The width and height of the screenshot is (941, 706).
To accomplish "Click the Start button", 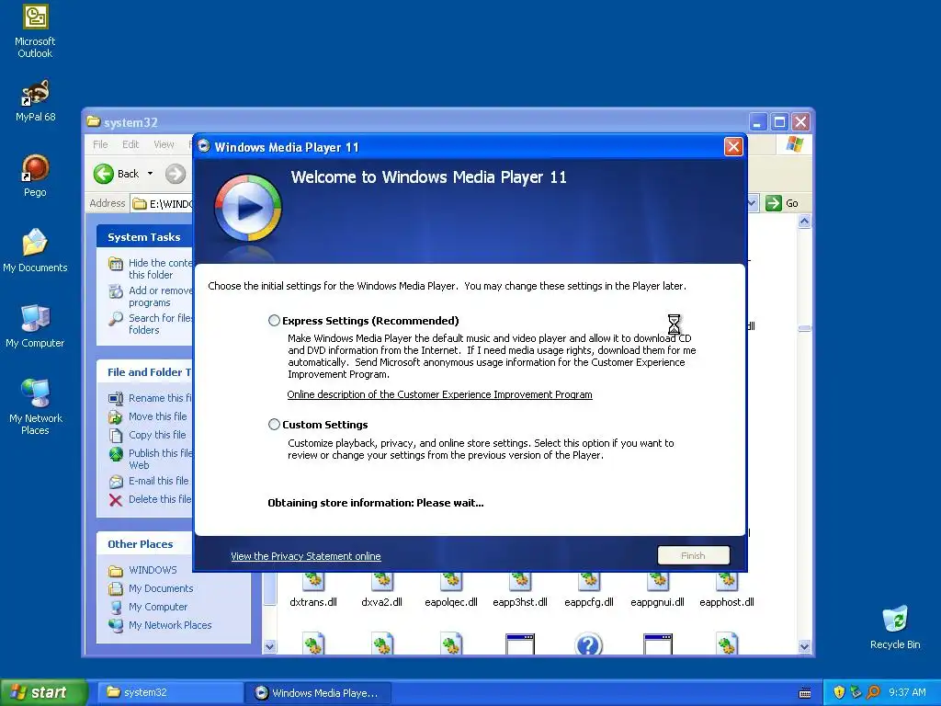I will (44, 692).
